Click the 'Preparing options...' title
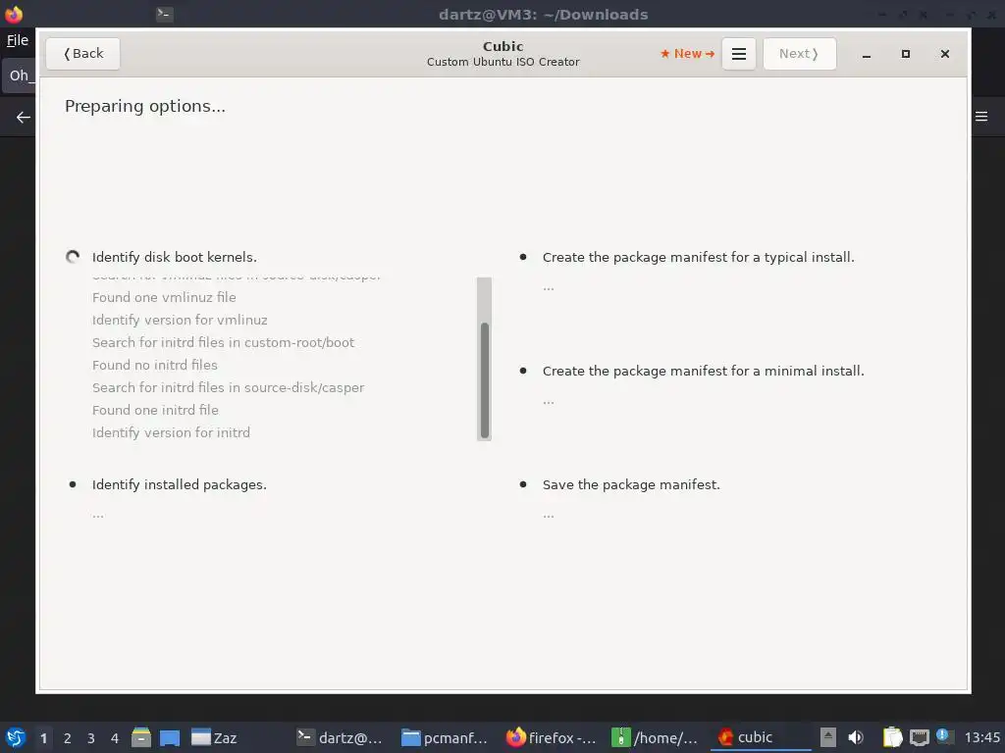The width and height of the screenshot is (1005, 753). click(x=145, y=106)
